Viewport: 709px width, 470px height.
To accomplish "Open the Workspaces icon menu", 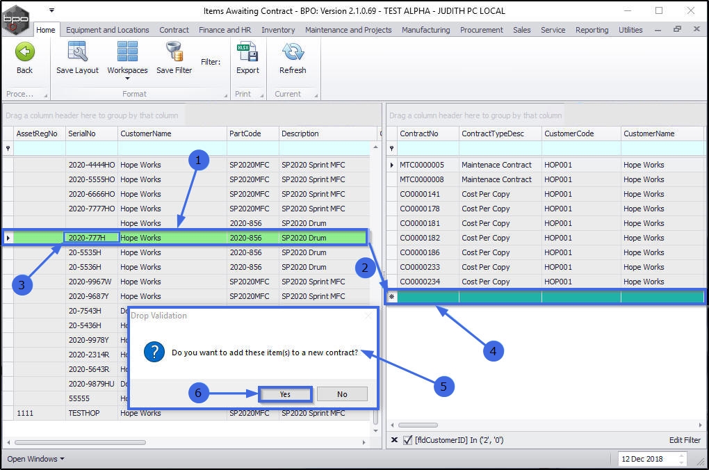I will pos(127,53).
